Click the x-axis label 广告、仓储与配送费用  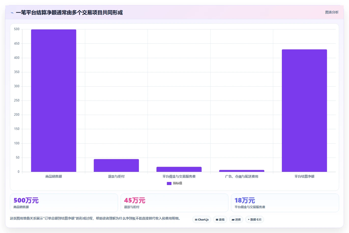pyautogui.click(x=242, y=176)
